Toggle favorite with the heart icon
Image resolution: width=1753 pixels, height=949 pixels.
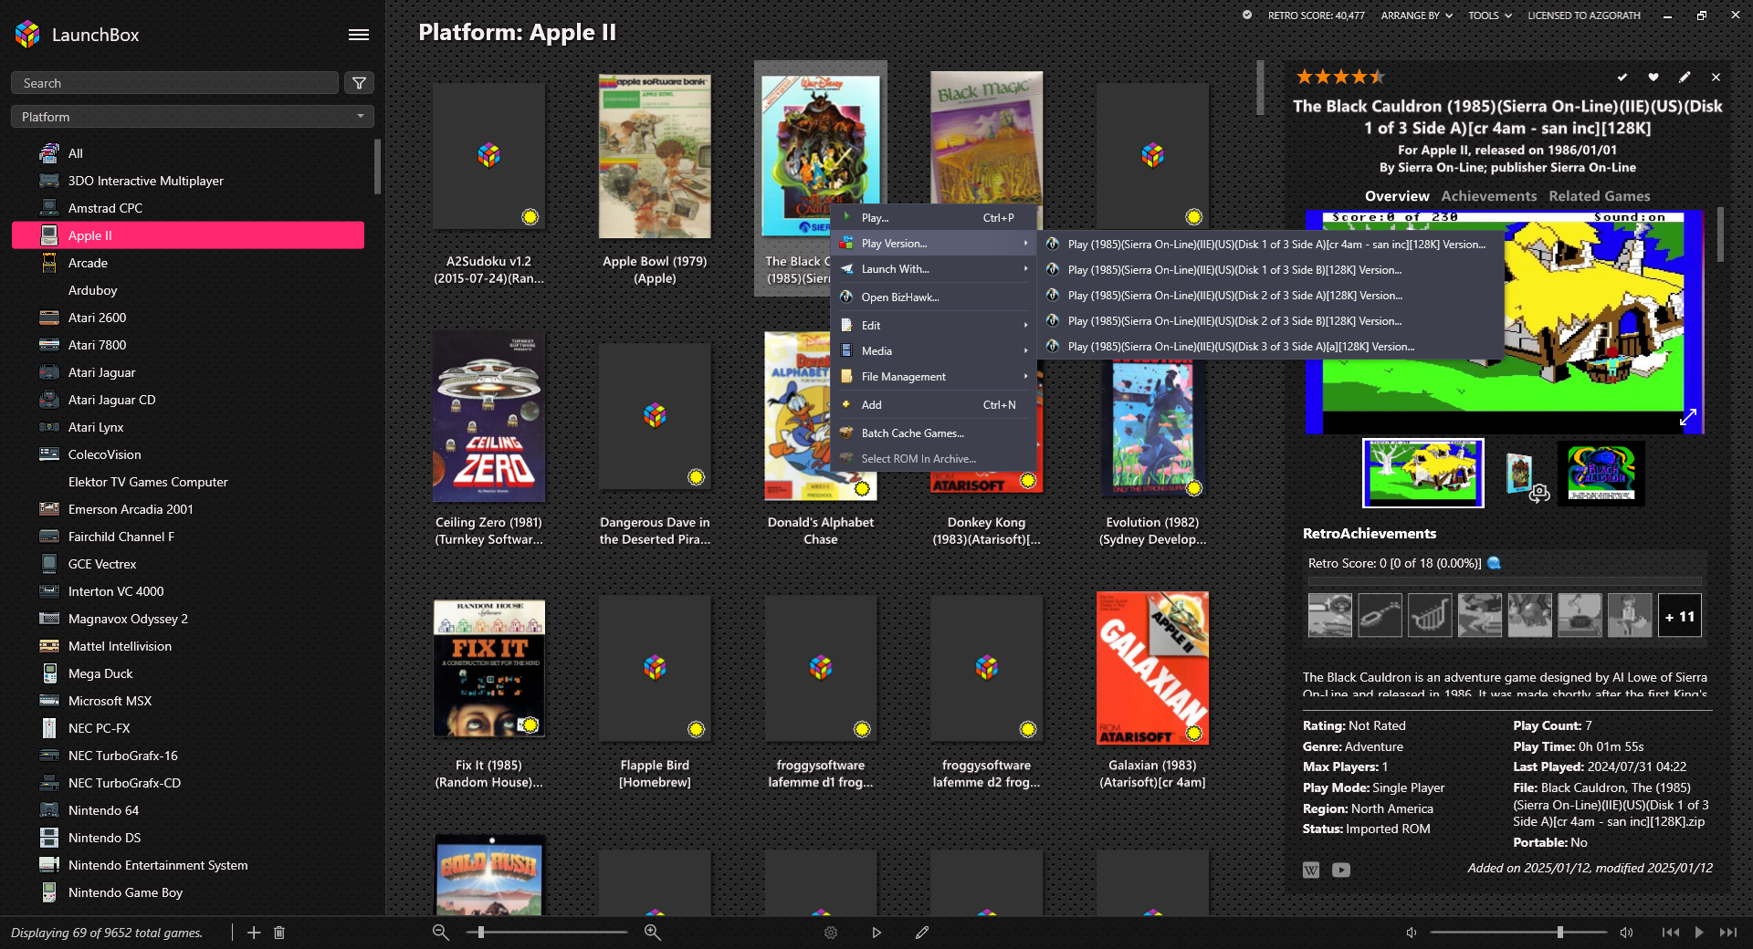click(x=1653, y=78)
